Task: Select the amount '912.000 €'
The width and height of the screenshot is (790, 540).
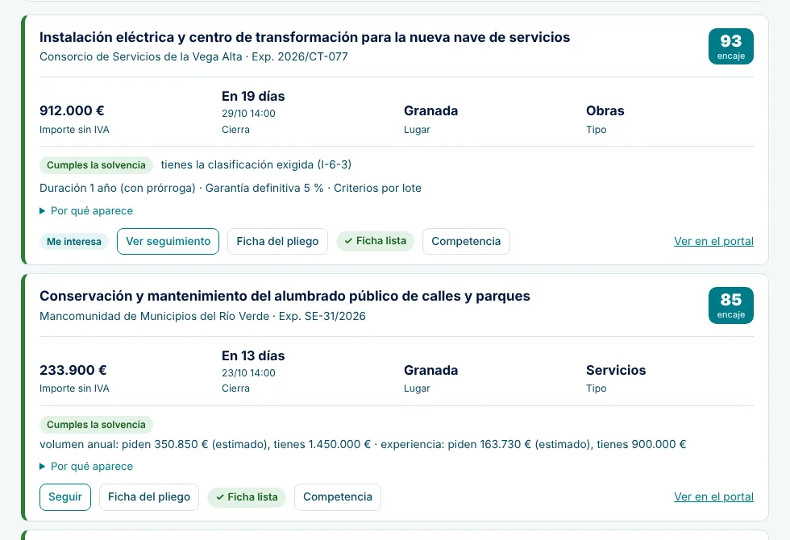Action: tap(72, 111)
